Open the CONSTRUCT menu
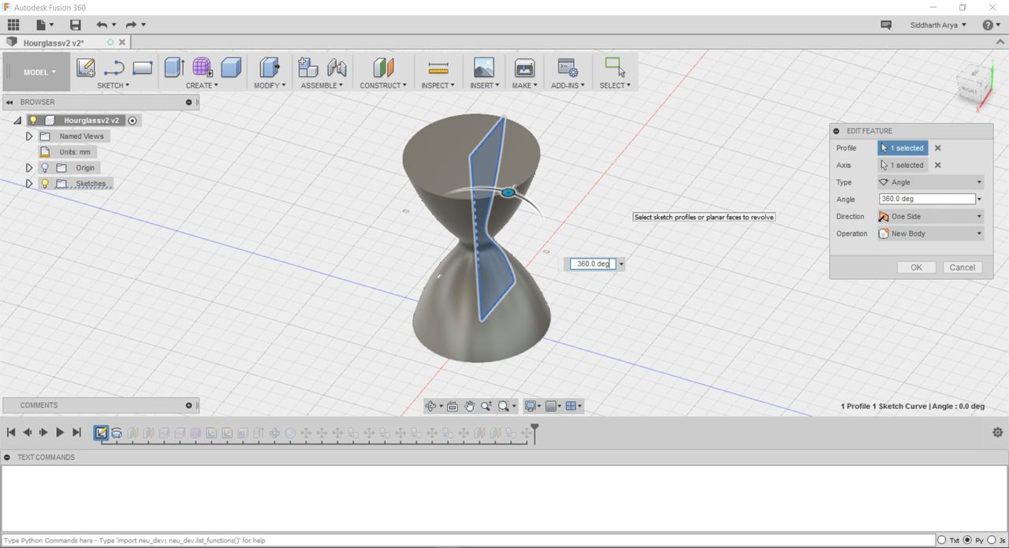Screen dimensions: 1009x548 [x=384, y=85]
